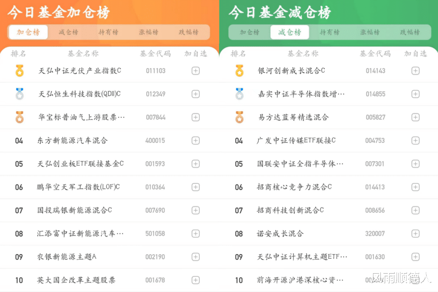This screenshot has width=438, height=292.
Task: Switch to 减仓榜 tab in orange panel
Action: click(68, 32)
